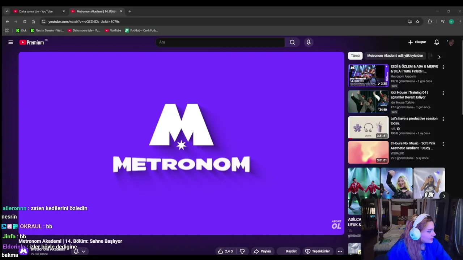This screenshot has height=260, width=463.
Task: Go back with browser back arrow
Action: click(7, 22)
